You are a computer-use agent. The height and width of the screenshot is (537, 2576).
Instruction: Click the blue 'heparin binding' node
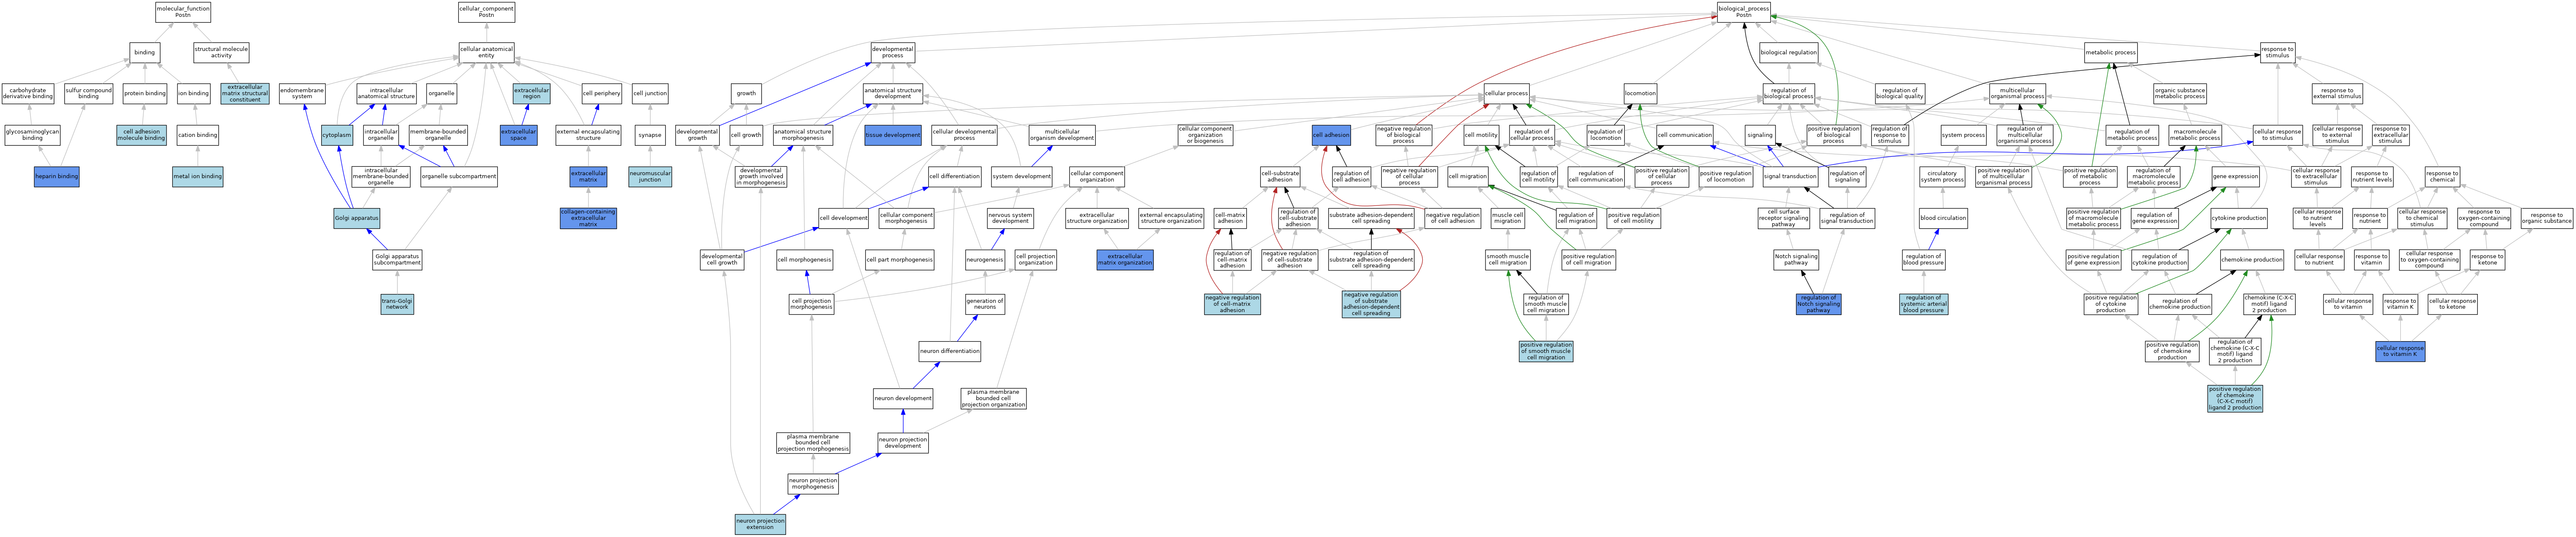pyautogui.click(x=57, y=177)
